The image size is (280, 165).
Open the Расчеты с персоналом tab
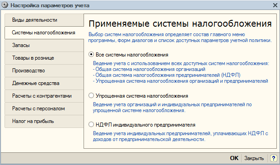tap(44, 108)
